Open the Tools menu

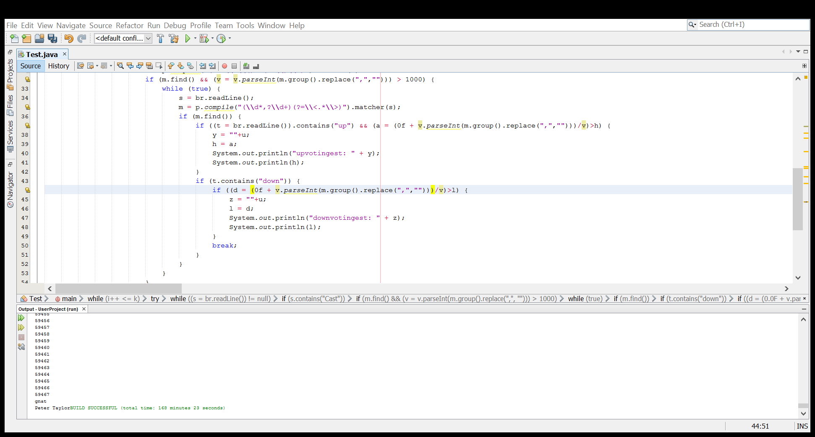[245, 26]
